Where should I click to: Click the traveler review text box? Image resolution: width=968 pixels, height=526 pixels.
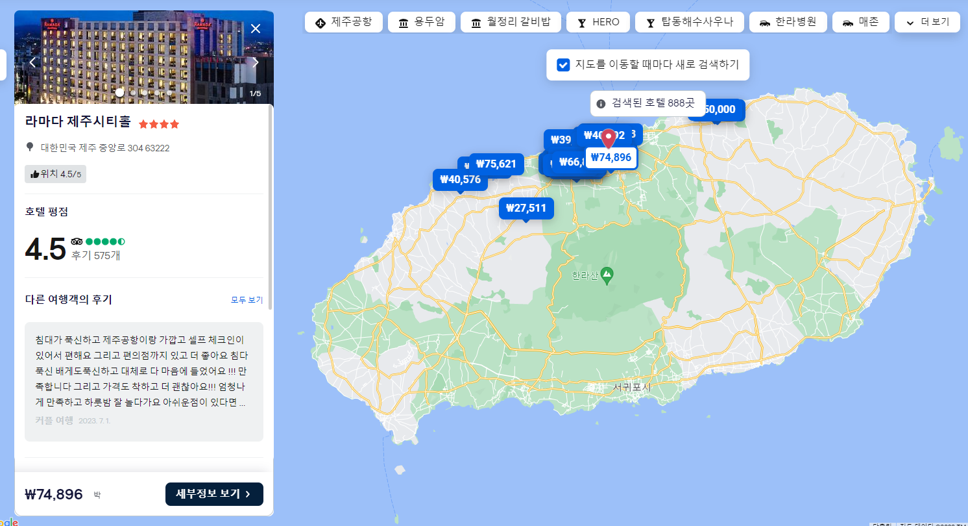(144, 382)
